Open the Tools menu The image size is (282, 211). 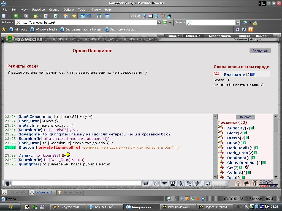[82, 10]
